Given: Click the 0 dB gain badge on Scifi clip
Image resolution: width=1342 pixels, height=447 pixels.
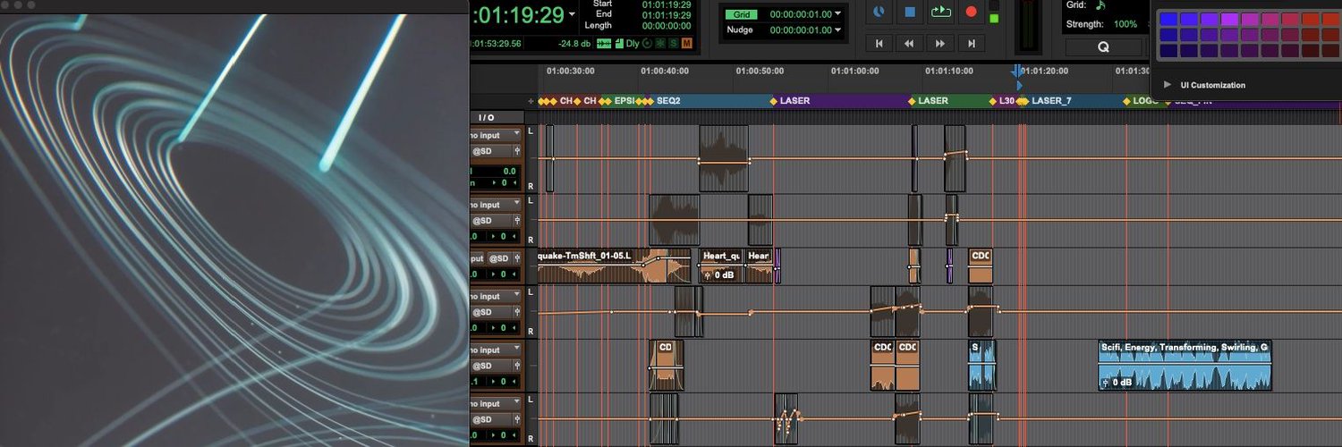Looking at the screenshot, I should [1117, 383].
